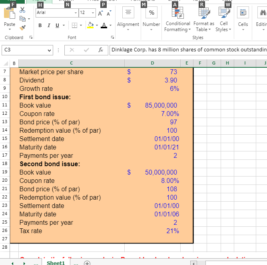This screenshot has width=267, height=265.
Task: Select Maturity date 01/01/21 cell
Action: (x=152, y=147)
